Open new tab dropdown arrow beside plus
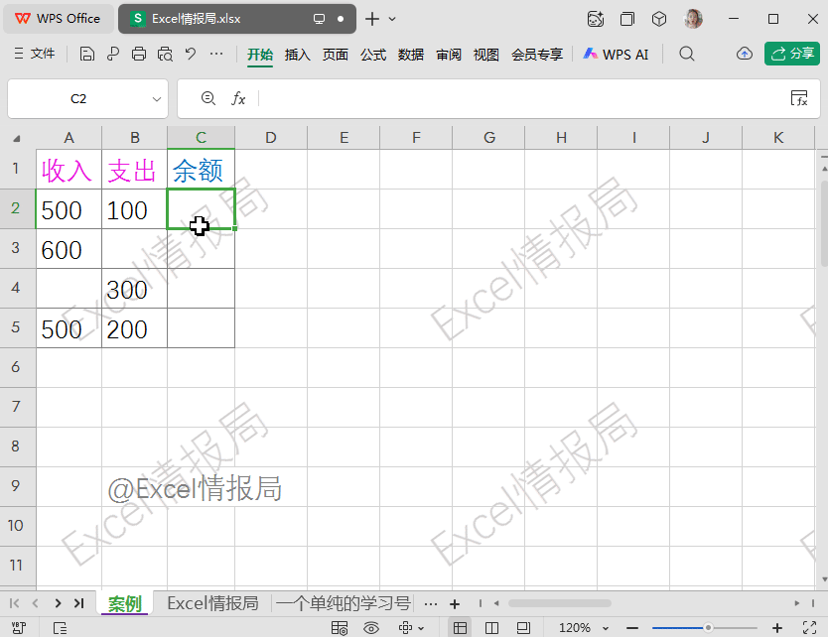Image resolution: width=828 pixels, height=637 pixels. click(392, 19)
